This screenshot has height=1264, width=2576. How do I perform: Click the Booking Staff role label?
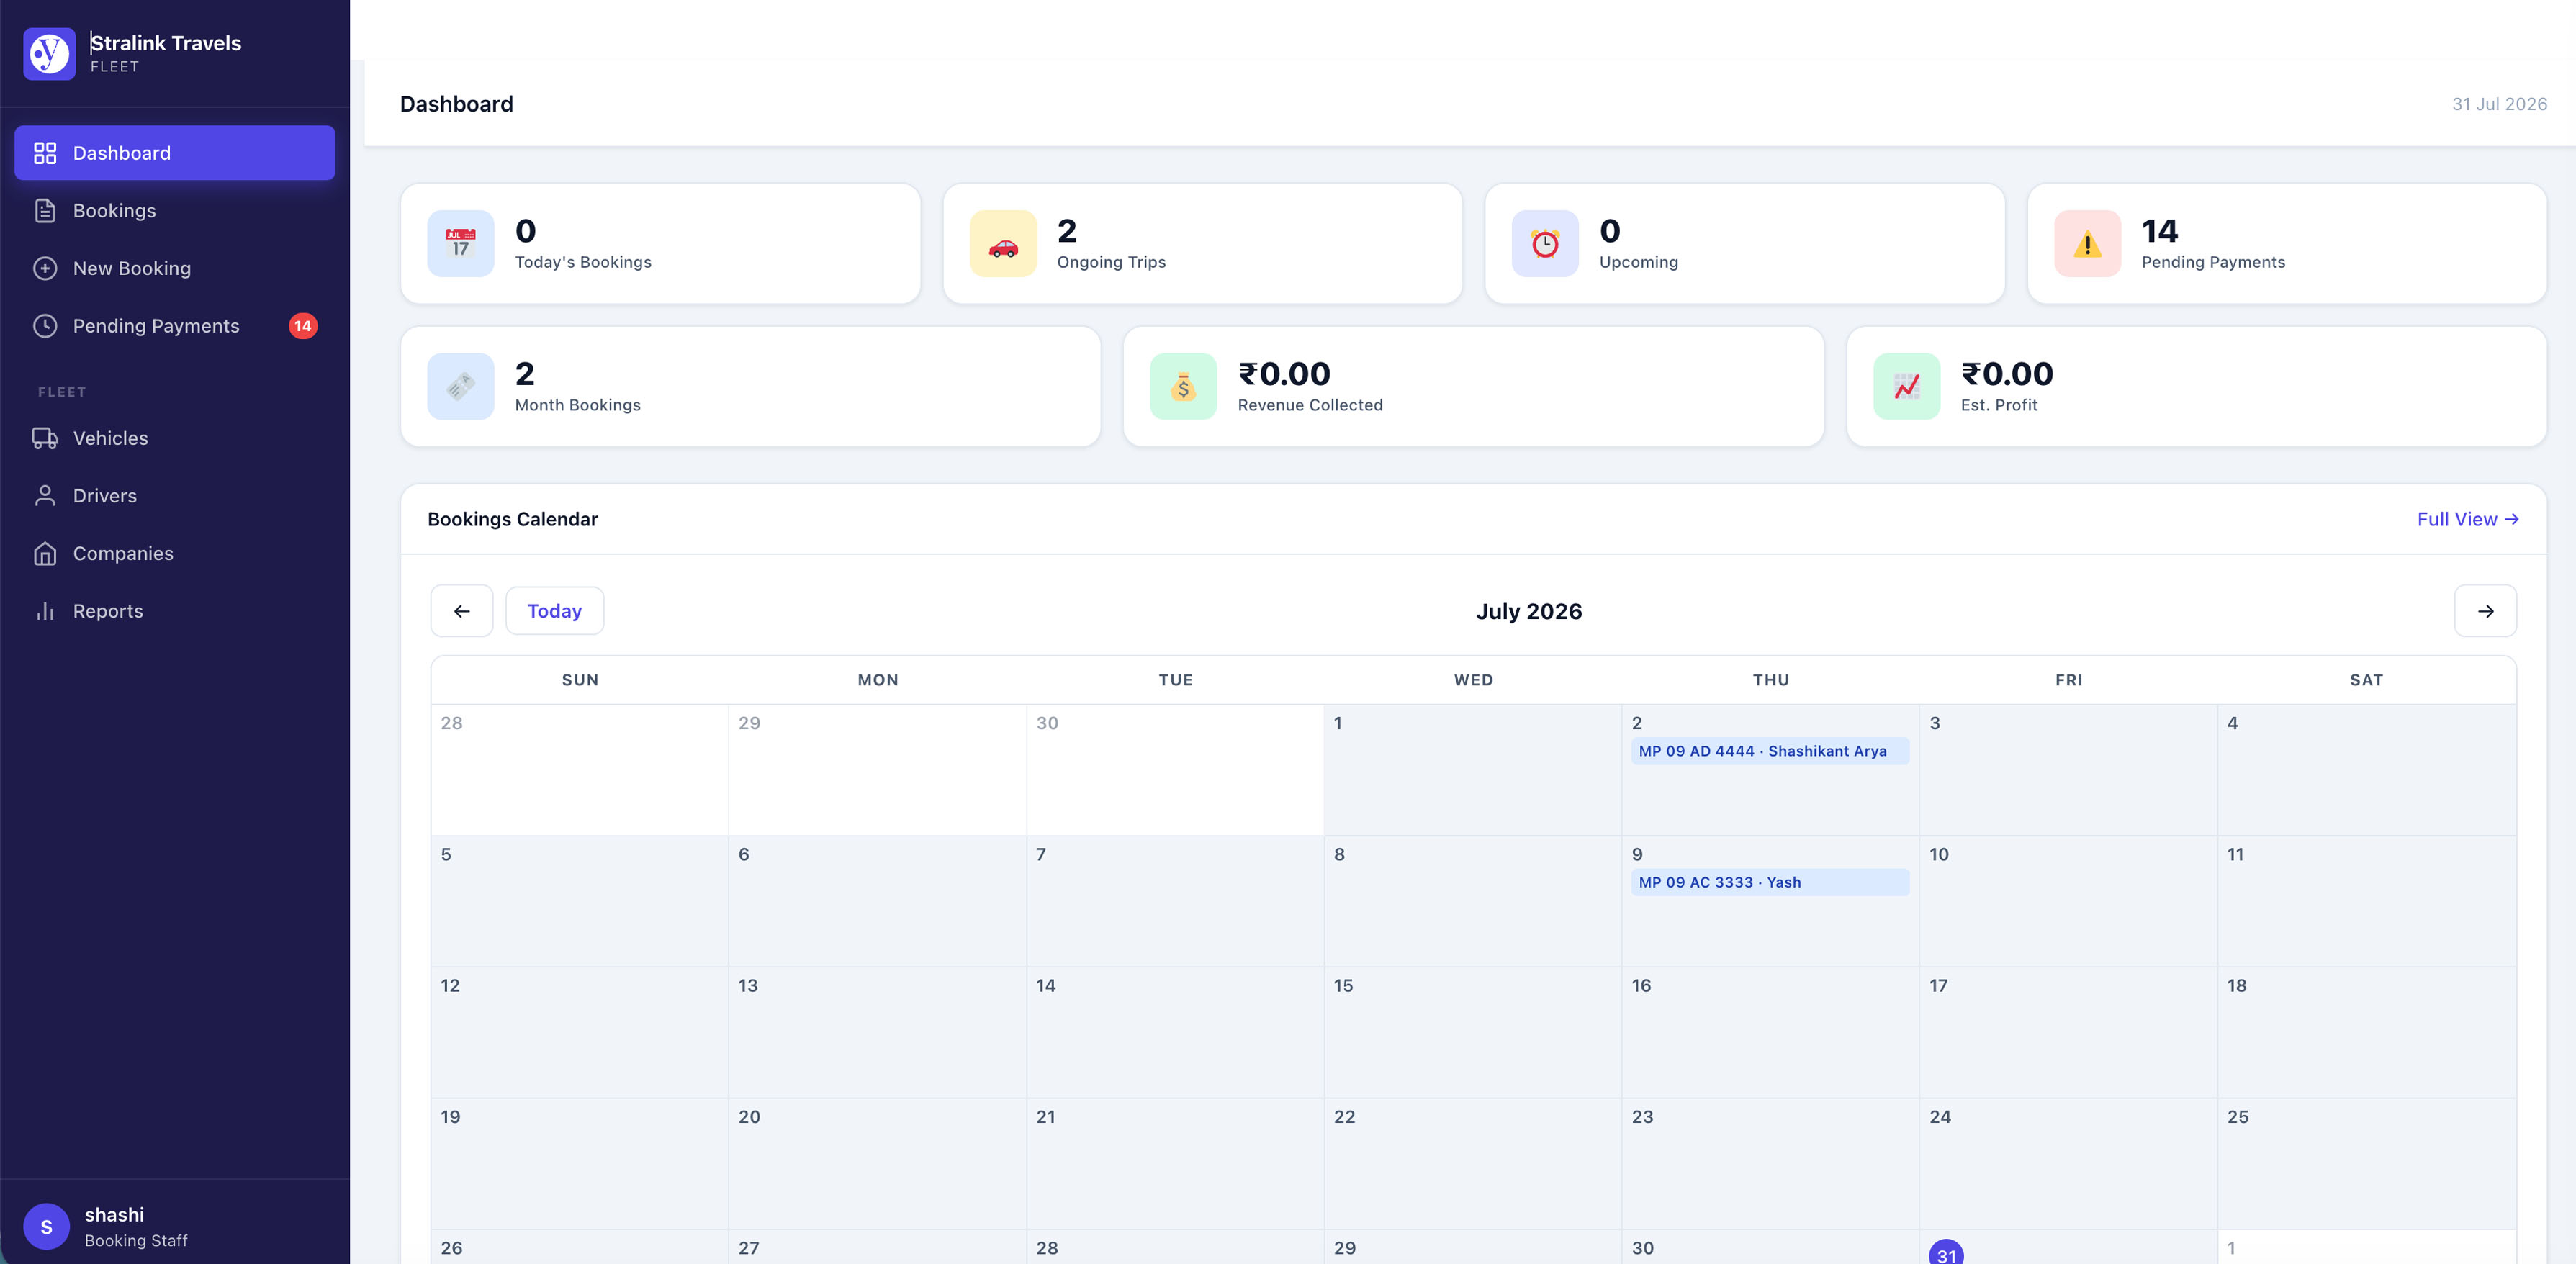136,1240
